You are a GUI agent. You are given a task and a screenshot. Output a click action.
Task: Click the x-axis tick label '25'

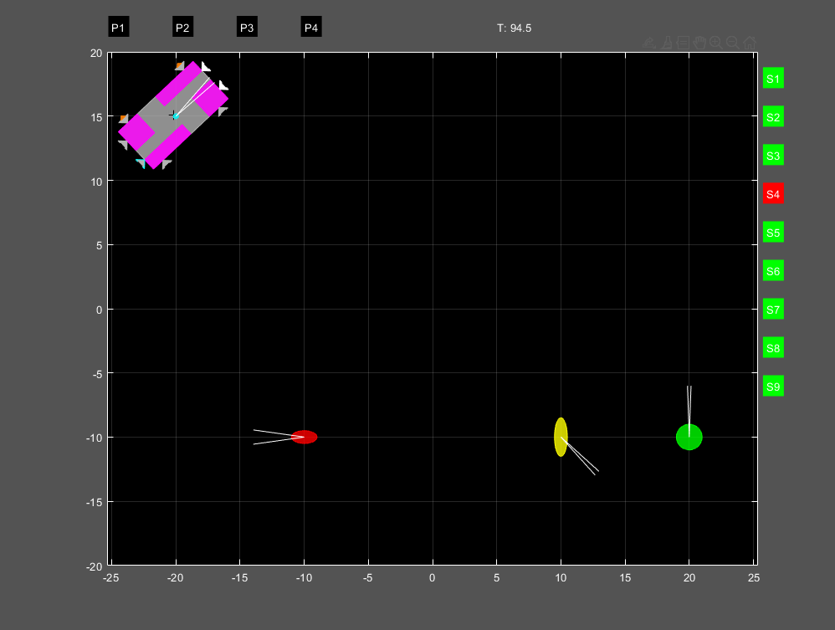pos(754,578)
